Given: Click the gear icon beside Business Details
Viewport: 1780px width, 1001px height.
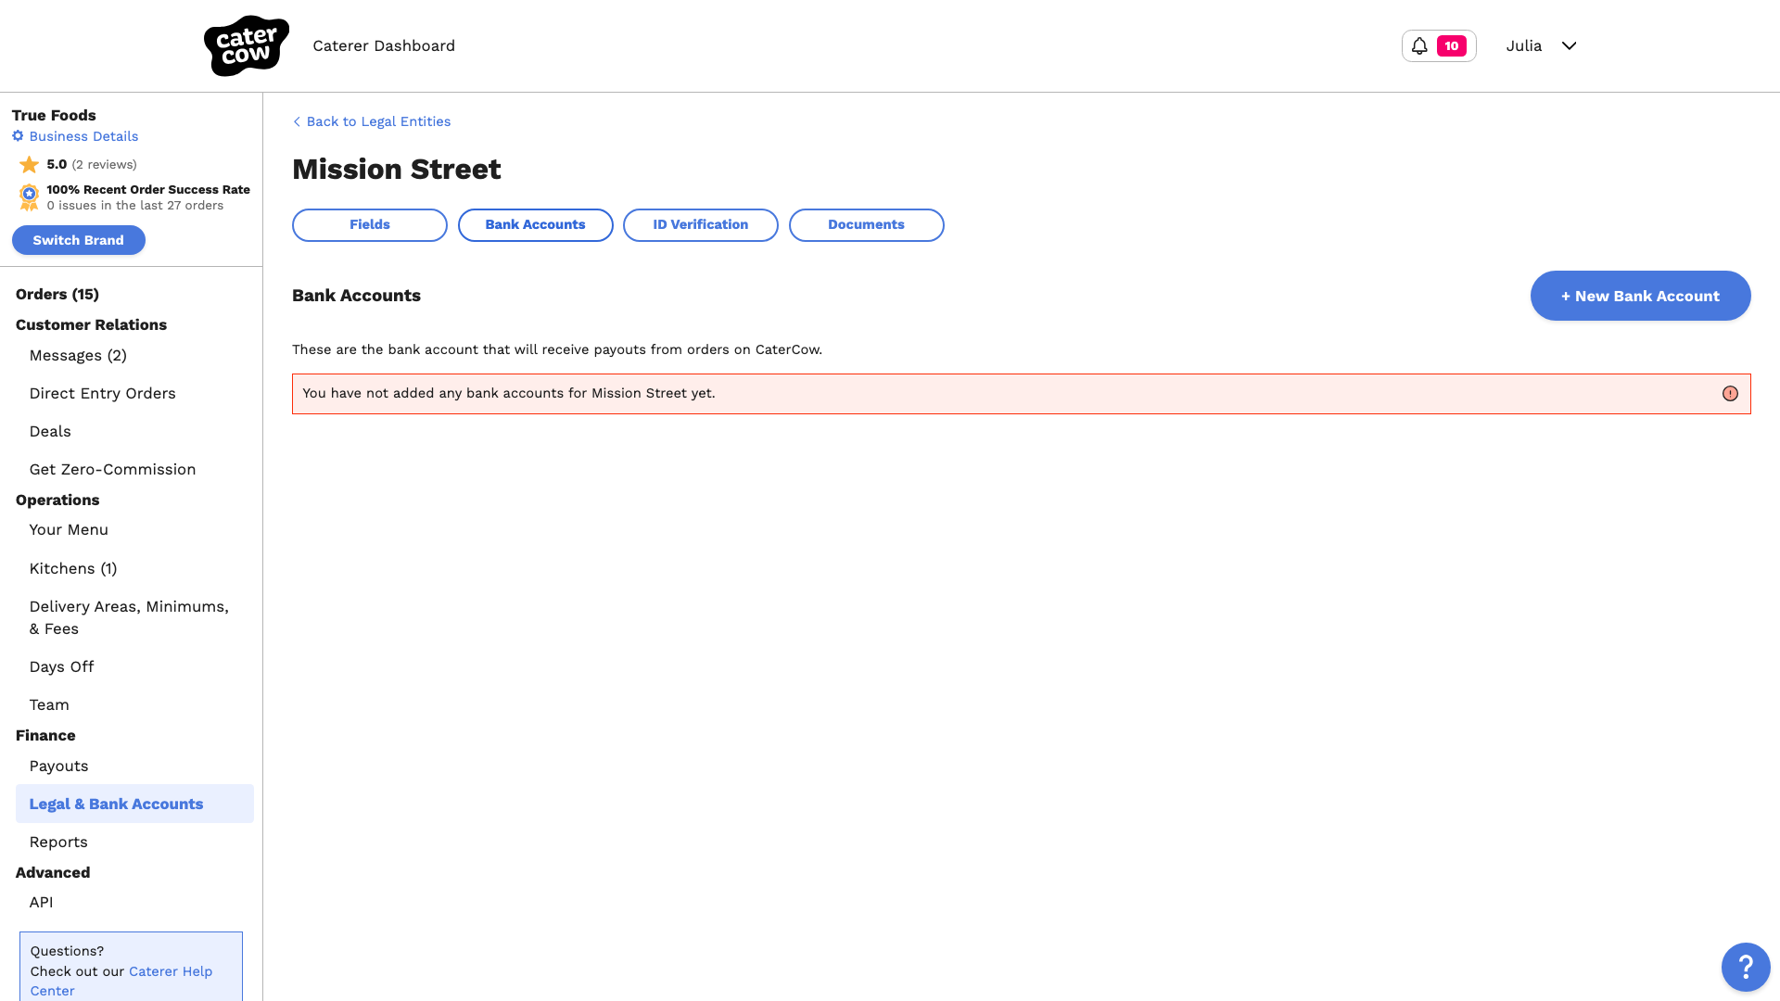Looking at the screenshot, I should pyautogui.click(x=18, y=136).
